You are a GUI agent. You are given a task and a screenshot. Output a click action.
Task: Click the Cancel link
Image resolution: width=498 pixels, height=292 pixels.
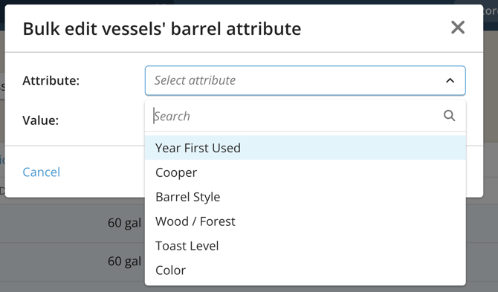(x=42, y=172)
